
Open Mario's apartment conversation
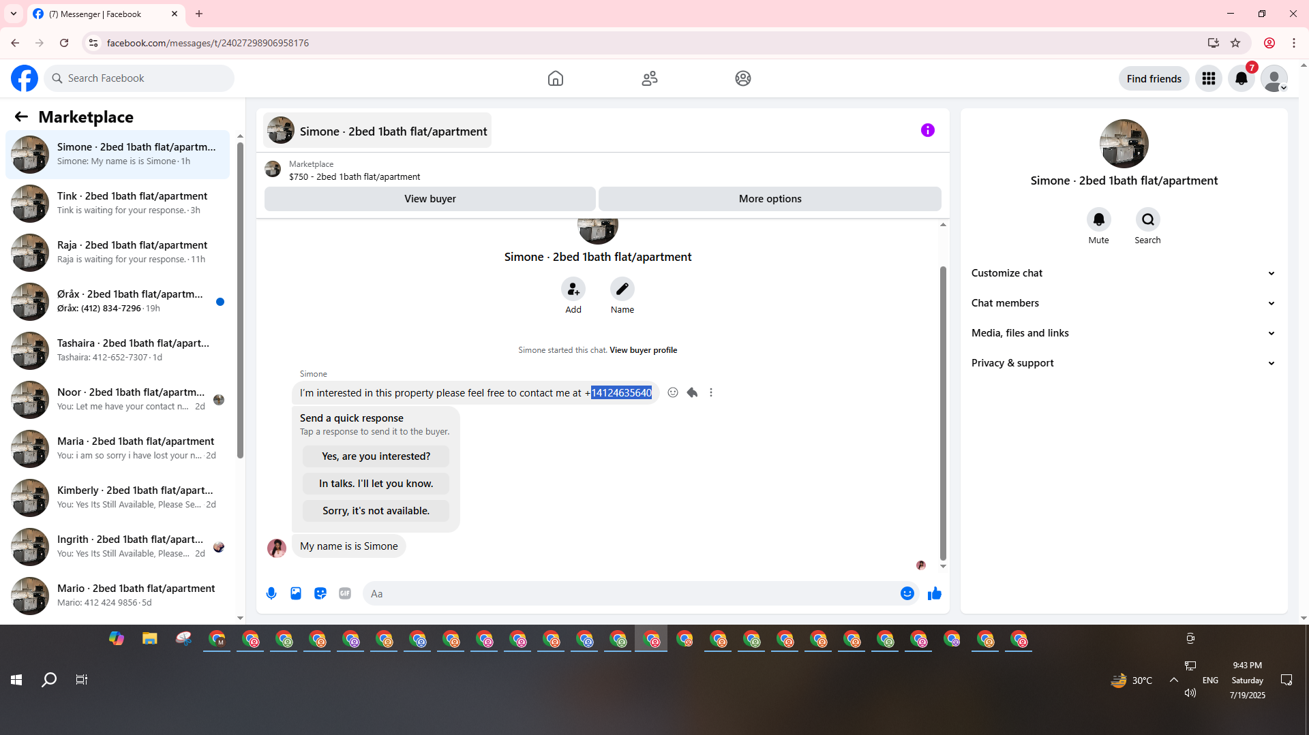[118, 596]
